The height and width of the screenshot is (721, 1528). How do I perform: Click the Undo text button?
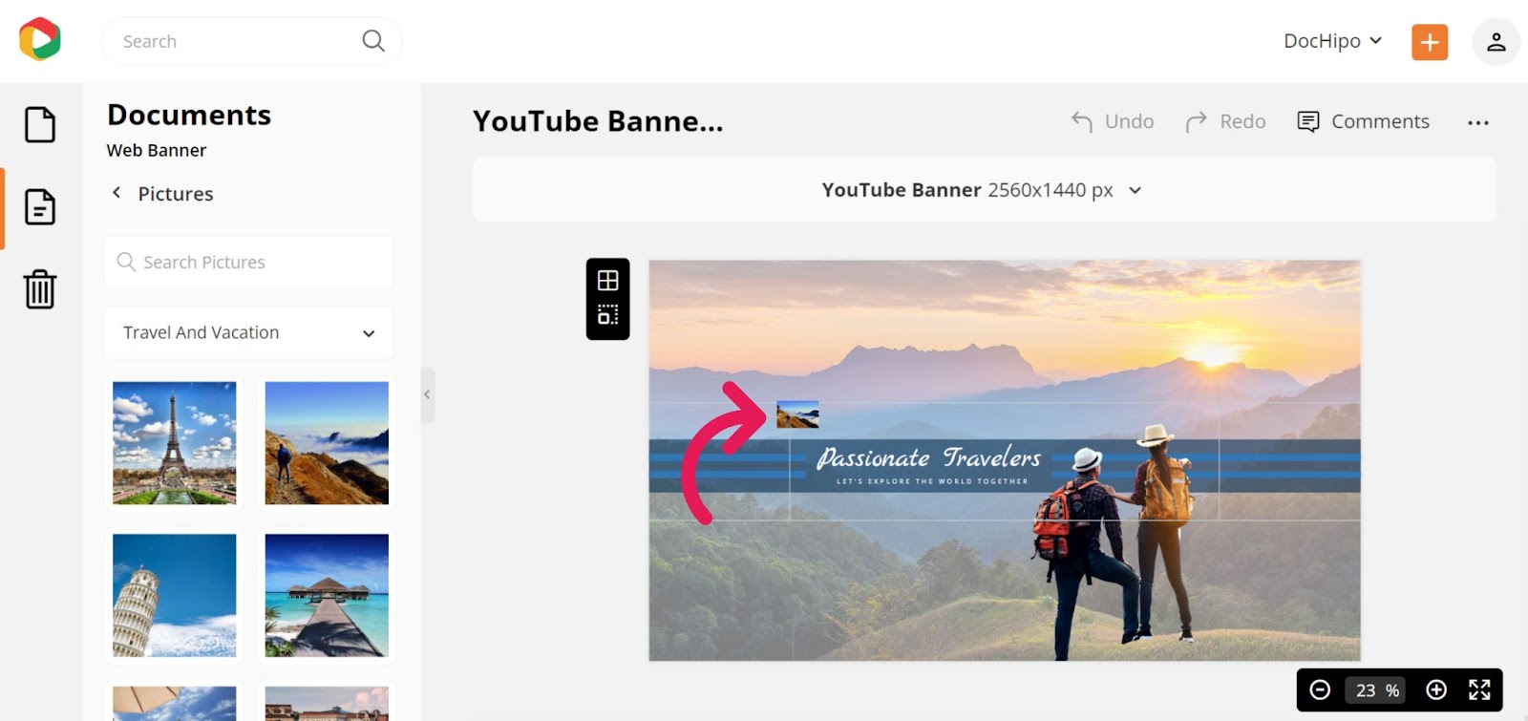click(x=1130, y=121)
